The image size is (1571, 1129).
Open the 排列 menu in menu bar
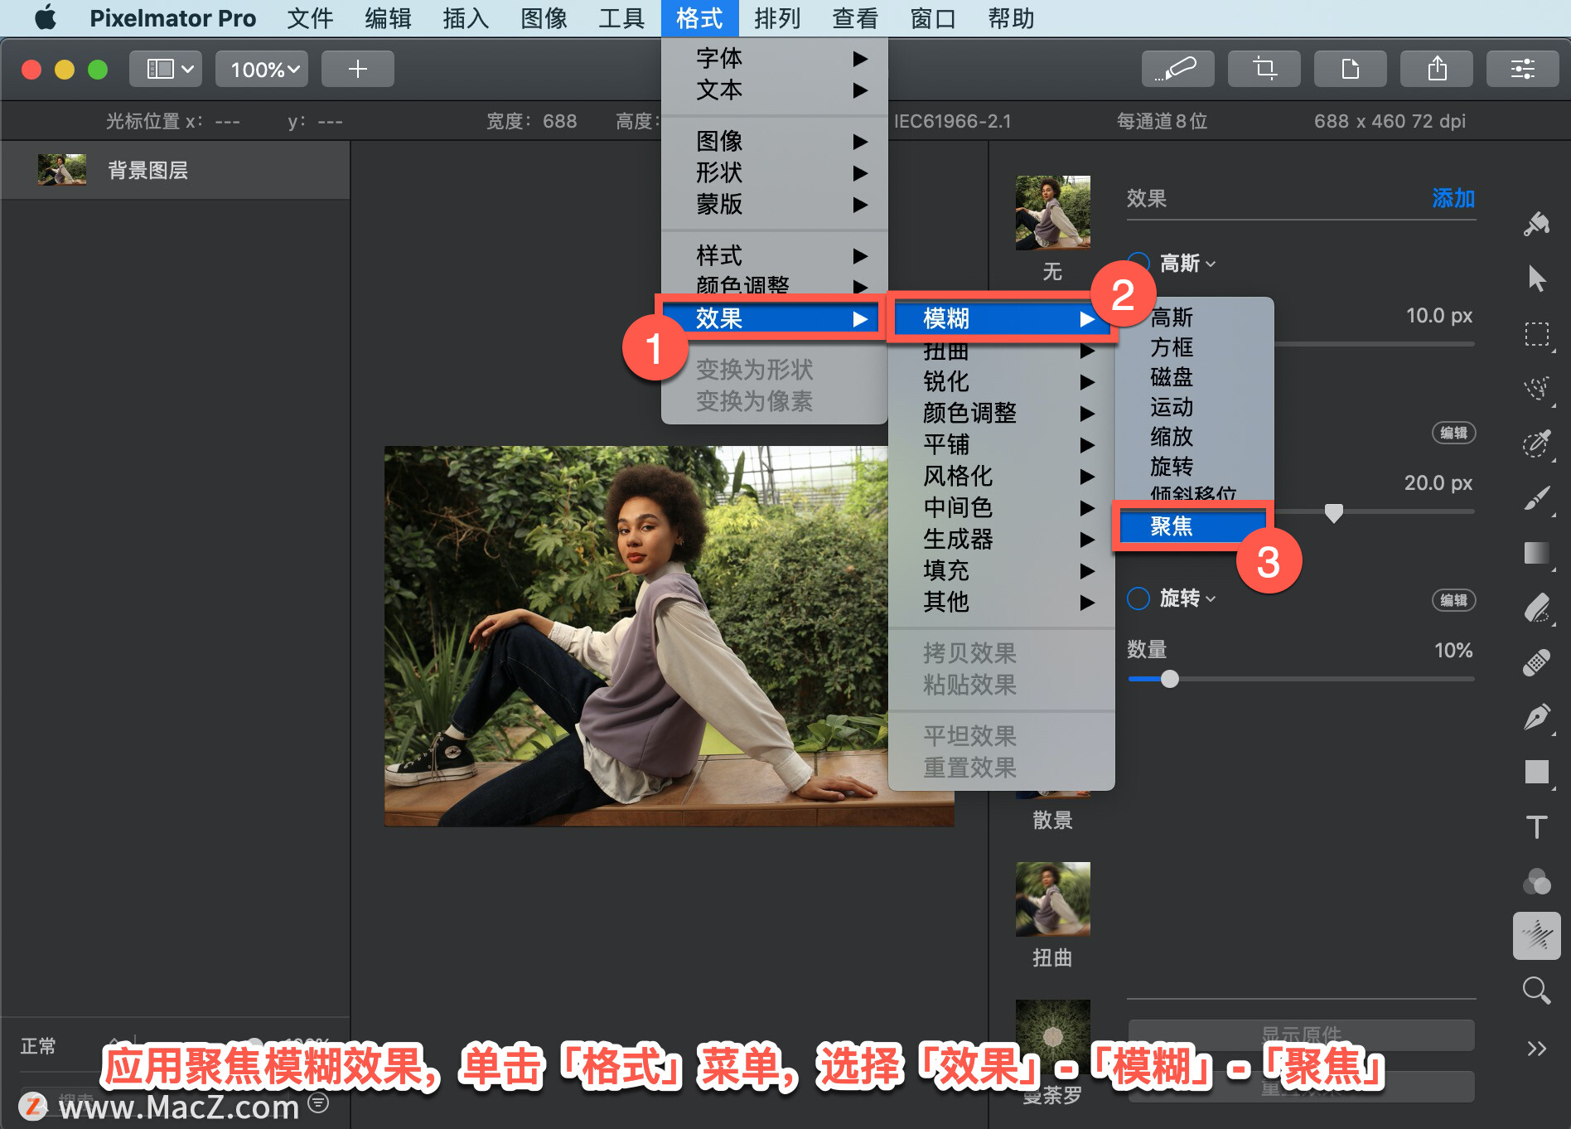click(777, 18)
